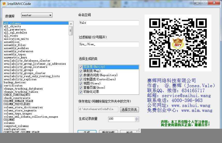The height and width of the screenshot is (143, 222).
Task: Select lowercase check_constraints in the list
Action: (x=36, y=98)
